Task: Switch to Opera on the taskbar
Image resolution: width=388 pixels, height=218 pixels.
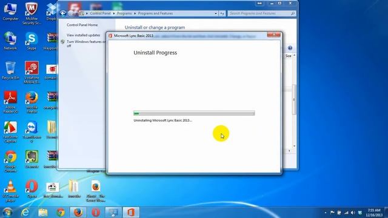Action: (96, 213)
